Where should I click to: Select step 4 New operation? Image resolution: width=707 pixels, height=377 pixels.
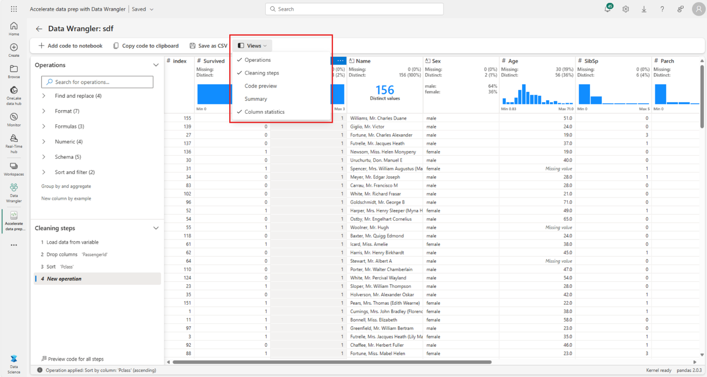(98, 279)
